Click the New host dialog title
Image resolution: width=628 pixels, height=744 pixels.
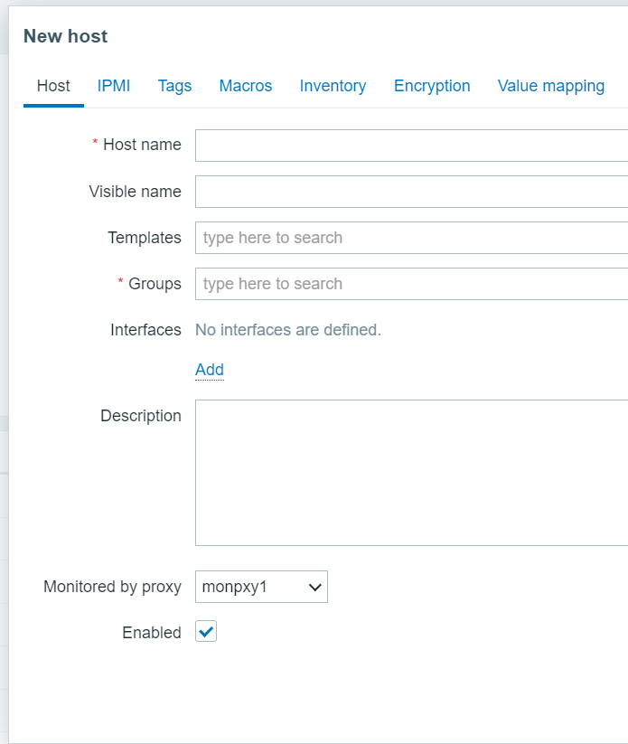click(65, 36)
